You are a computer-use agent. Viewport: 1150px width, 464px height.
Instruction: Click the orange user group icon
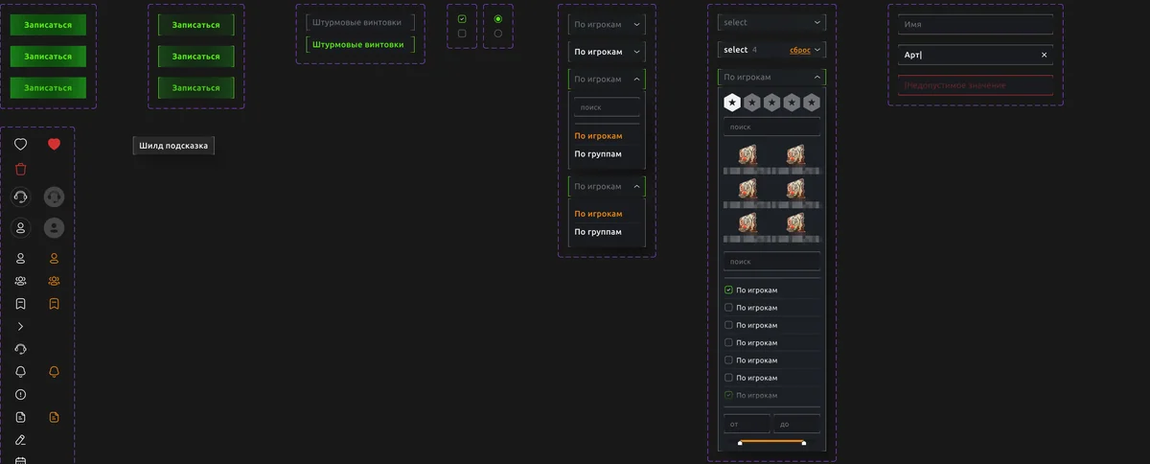coord(54,281)
